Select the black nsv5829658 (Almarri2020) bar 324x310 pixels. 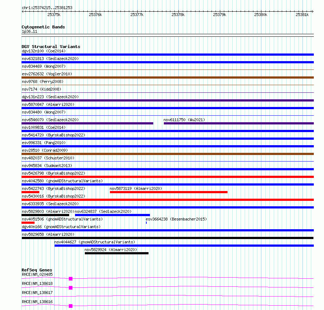167,238
